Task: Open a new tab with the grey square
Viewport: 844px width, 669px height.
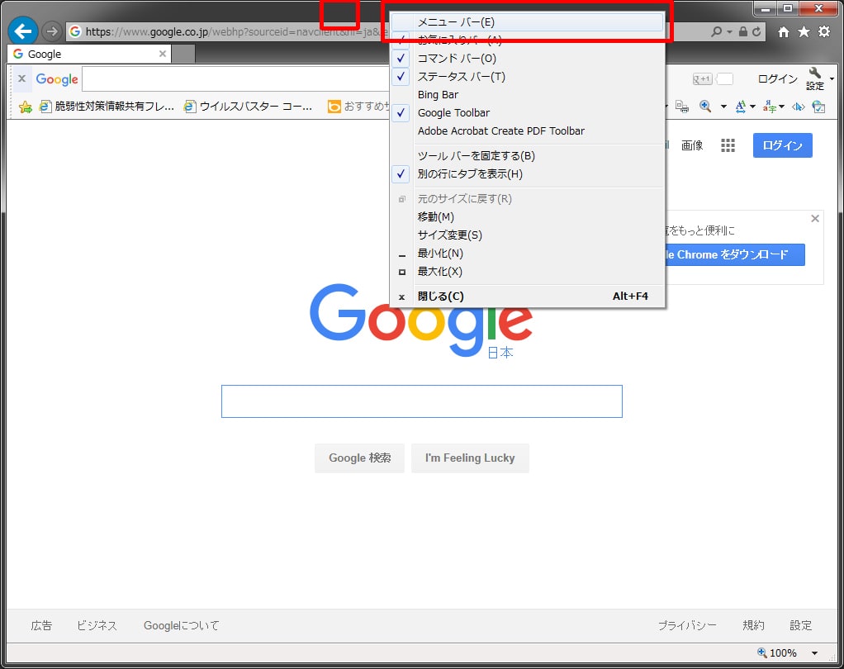Action: coord(183,54)
